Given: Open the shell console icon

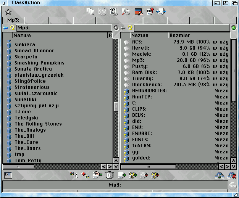Looking at the screenshot, I should click(7, 175).
